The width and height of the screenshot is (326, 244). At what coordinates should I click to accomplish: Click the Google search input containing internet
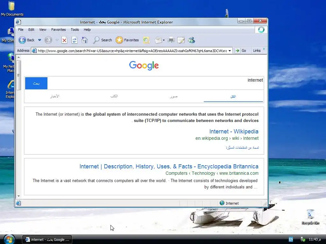155,83
